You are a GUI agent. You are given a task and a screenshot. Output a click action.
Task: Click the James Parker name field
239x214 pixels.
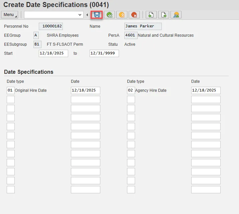point(143,26)
